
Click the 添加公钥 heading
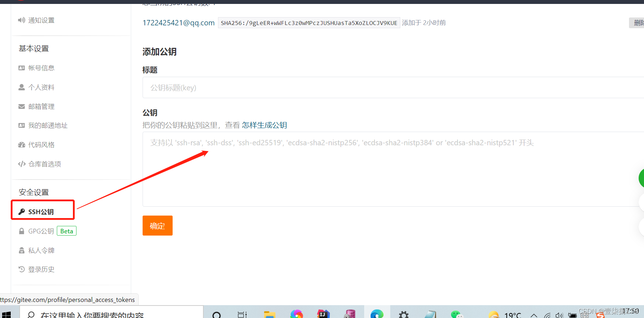(159, 52)
